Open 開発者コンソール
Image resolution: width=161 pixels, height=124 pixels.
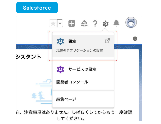click(72, 82)
